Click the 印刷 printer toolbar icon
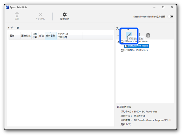Screen dimensions: 183x136 pos(17,16)
